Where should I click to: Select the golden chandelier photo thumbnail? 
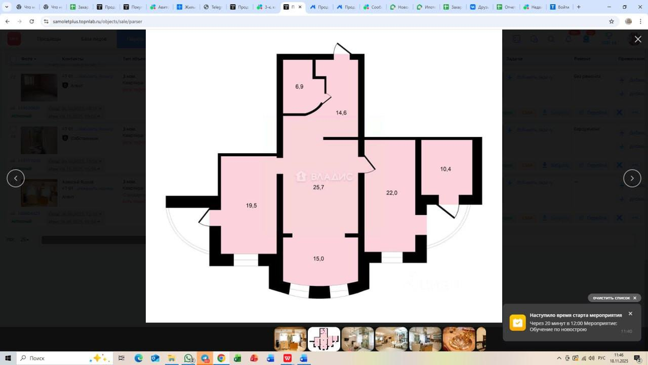click(459, 339)
